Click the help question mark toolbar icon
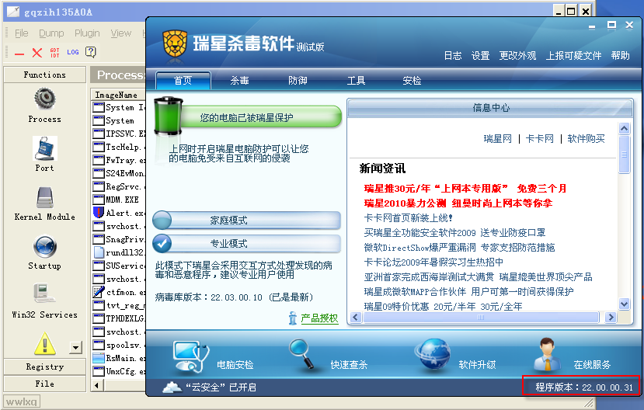The height and width of the screenshot is (410, 644). [90, 52]
